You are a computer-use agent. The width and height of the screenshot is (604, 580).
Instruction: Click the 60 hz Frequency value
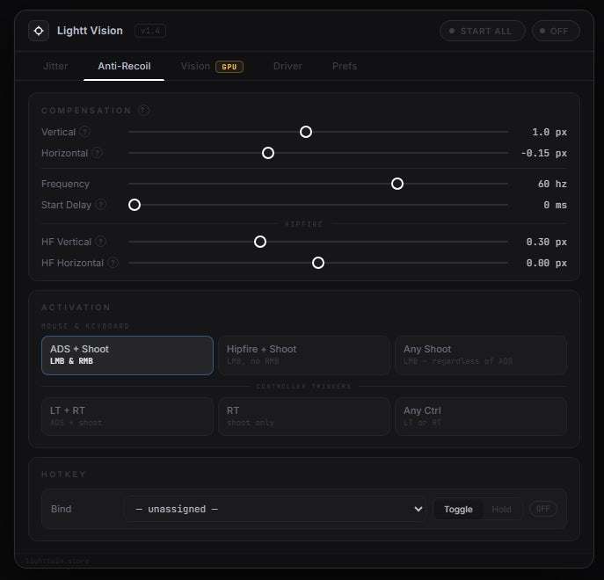click(x=552, y=184)
